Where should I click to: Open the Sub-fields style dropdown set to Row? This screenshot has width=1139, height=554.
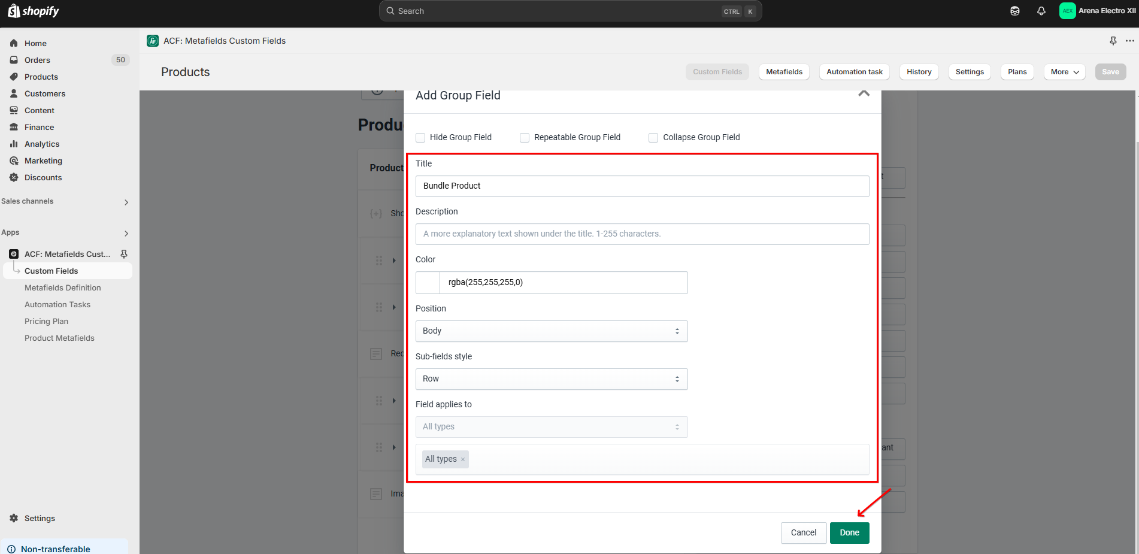[552, 379]
